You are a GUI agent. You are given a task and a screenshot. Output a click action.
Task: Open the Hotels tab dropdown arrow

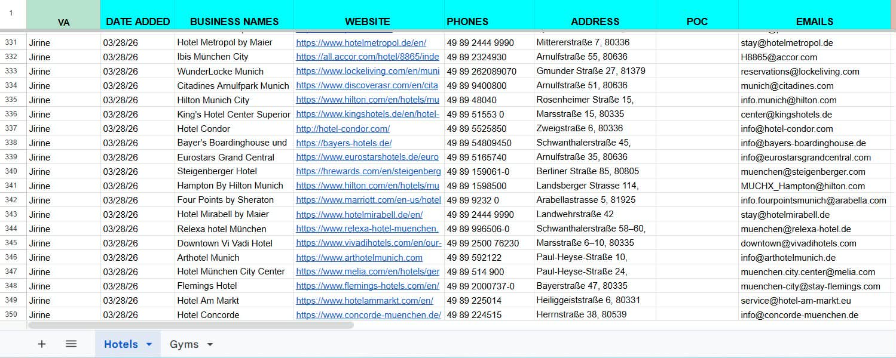point(149,344)
